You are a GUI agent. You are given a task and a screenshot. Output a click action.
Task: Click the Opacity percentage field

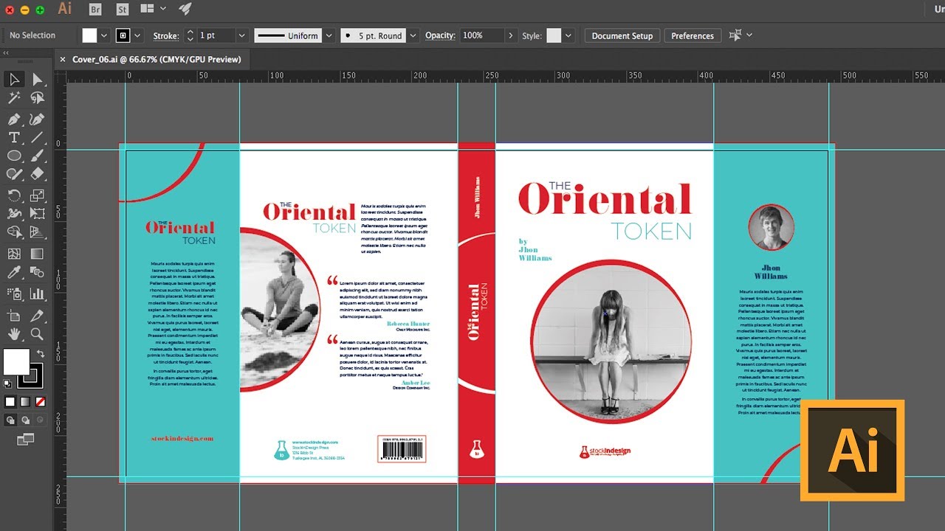481,35
